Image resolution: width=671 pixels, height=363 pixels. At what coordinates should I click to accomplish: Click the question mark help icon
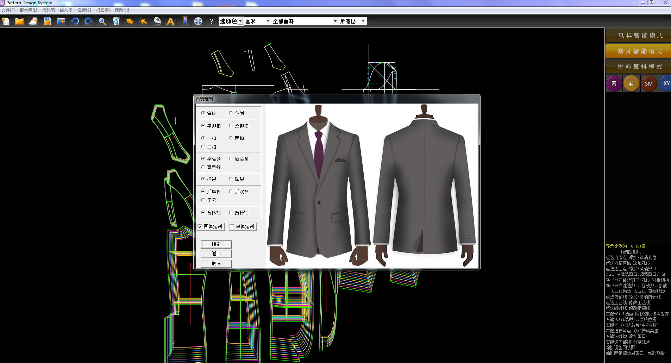[212, 21]
